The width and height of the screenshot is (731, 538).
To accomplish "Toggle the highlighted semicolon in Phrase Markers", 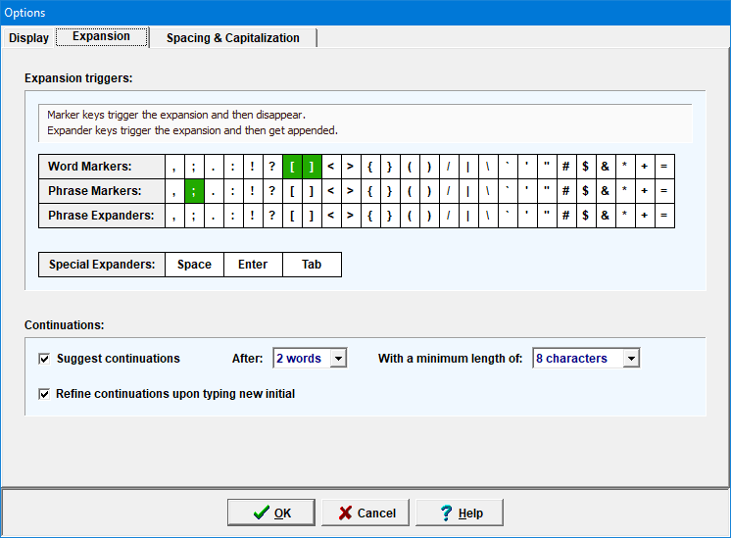I will 195,191.
